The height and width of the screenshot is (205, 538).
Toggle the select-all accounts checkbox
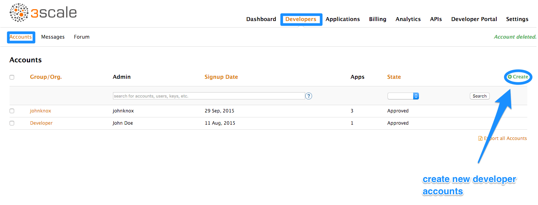[12, 77]
